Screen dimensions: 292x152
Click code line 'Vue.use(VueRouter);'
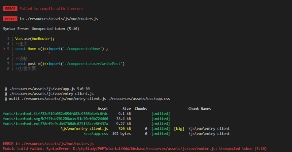35,39
